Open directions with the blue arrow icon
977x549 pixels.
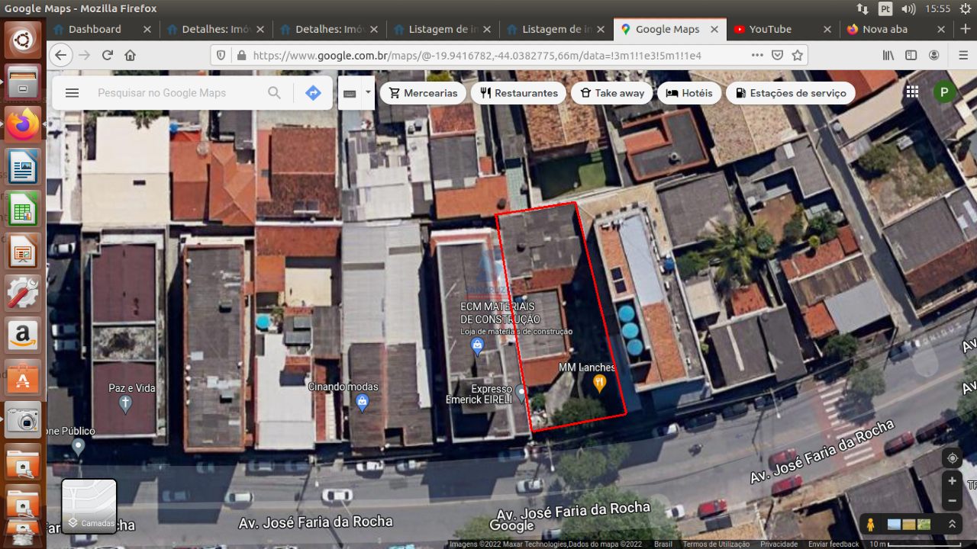(x=313, y=92)
